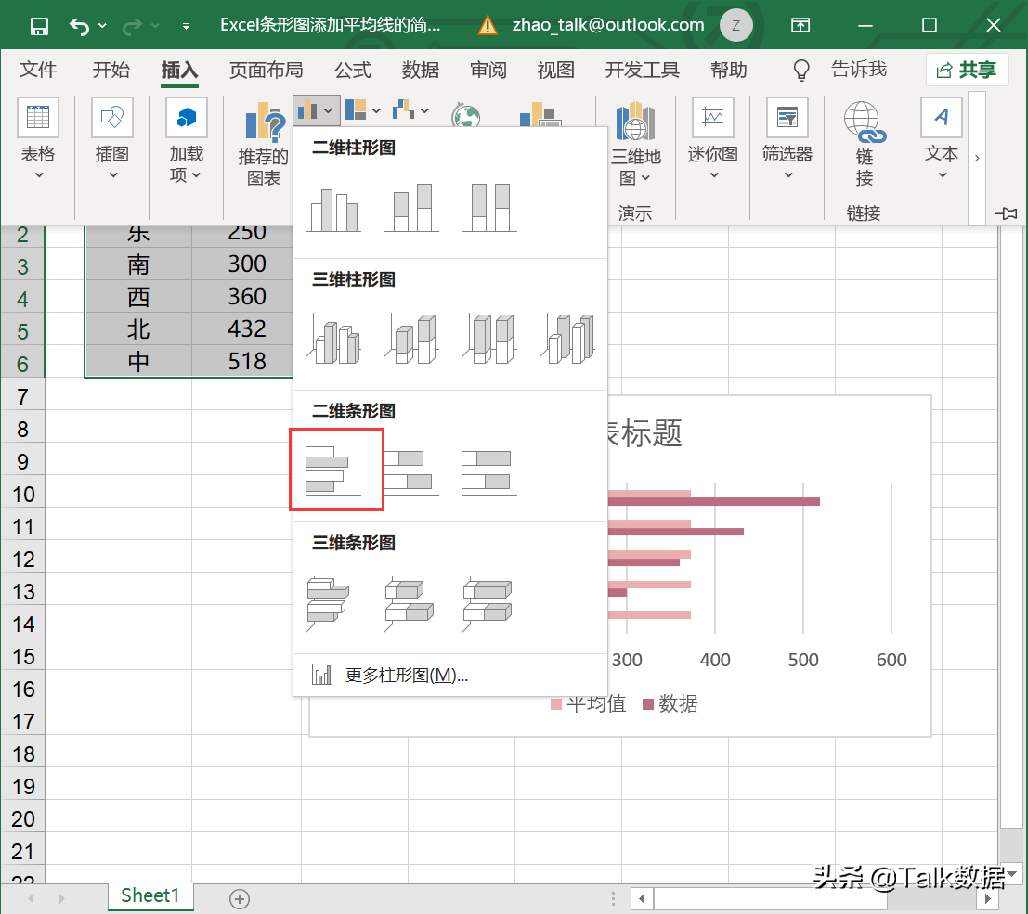Click the Recommended Charts icon
The height and width of the screenshot is (914, 1028).
pos(263,144)
